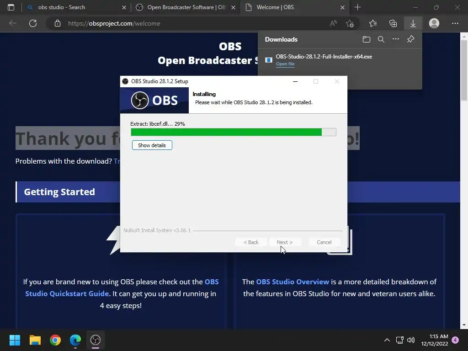Close the obs studio - Search tab
The height and width of the screenshot is (351, 468).
pyautogui.click(x=124, y=7)
